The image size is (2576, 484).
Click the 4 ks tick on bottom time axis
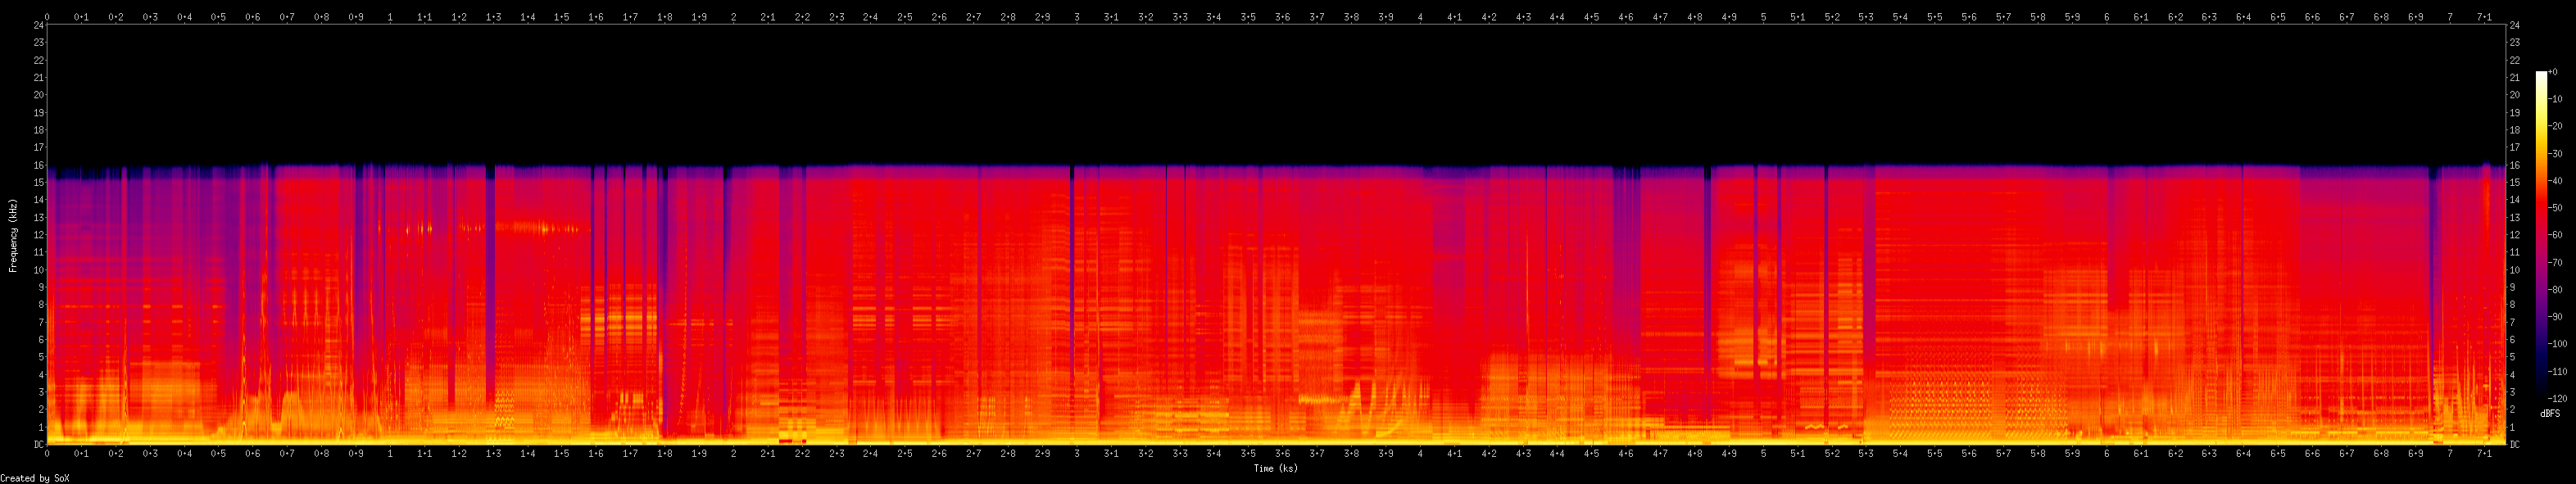(x=1420, y=453)
